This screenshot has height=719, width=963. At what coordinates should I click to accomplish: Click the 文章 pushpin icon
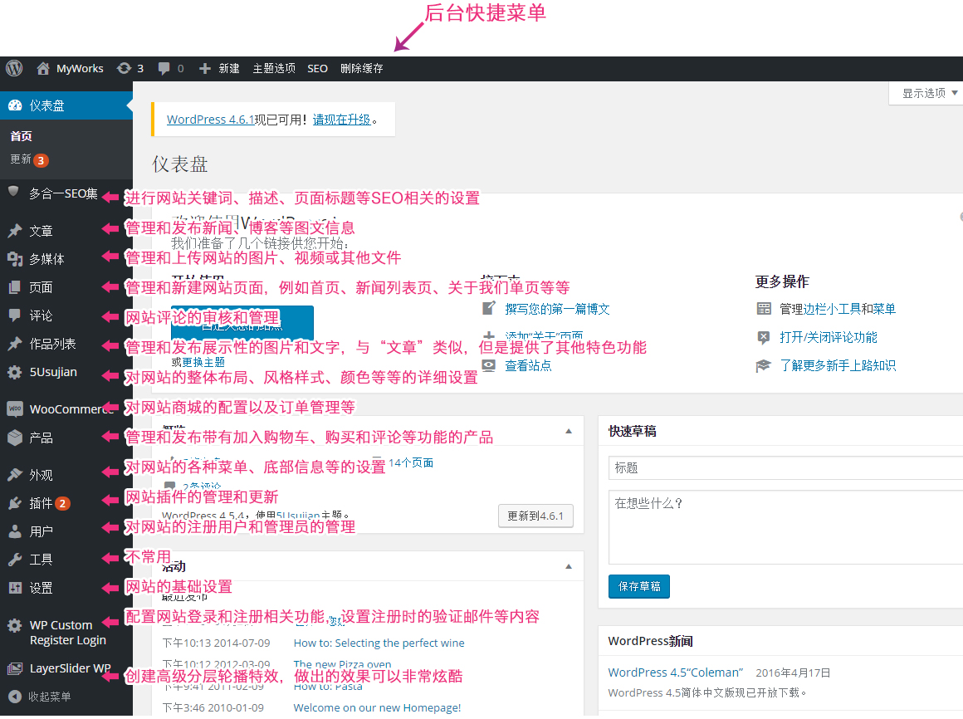(15, 231)
